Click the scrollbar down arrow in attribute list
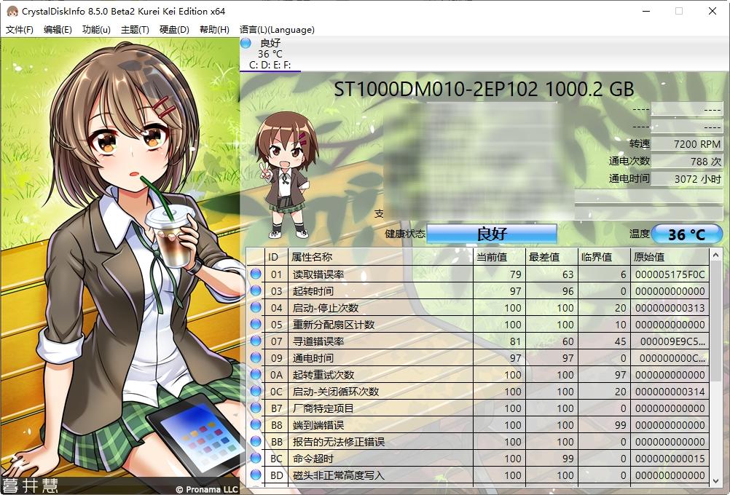 715,480
